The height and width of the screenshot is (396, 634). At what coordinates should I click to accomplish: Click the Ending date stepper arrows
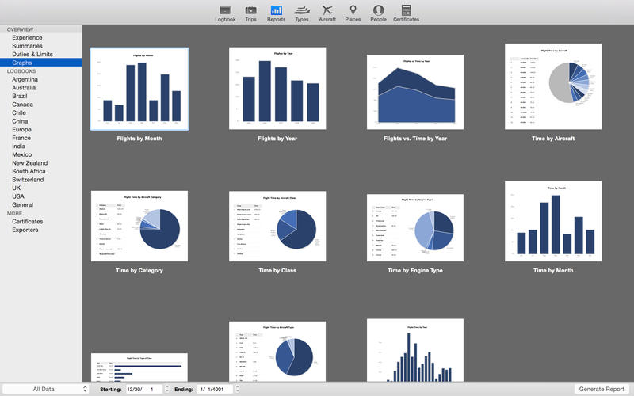238,389
